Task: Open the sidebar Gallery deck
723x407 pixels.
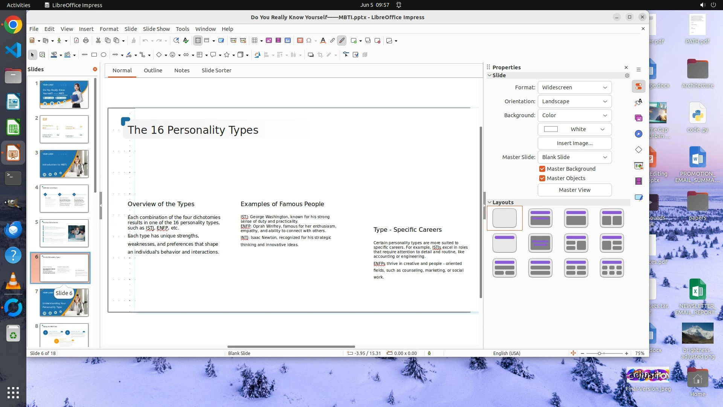Action: pyautogui.click(x=639, y=118)
